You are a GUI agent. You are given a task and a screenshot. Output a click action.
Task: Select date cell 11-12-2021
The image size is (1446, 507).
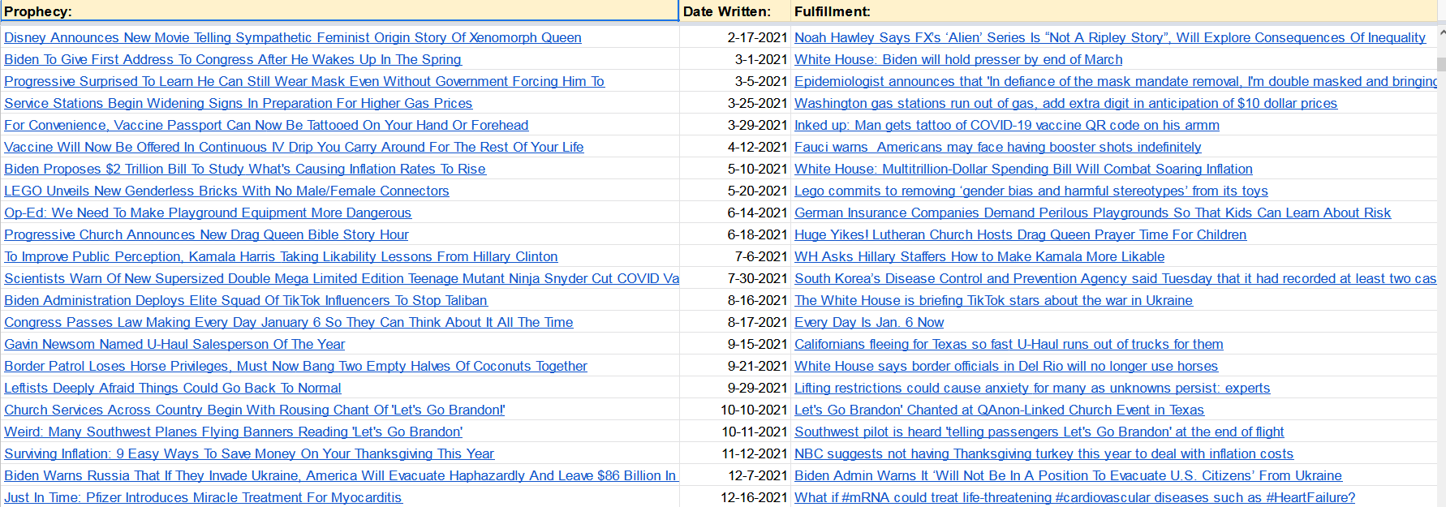pos(735,453)
